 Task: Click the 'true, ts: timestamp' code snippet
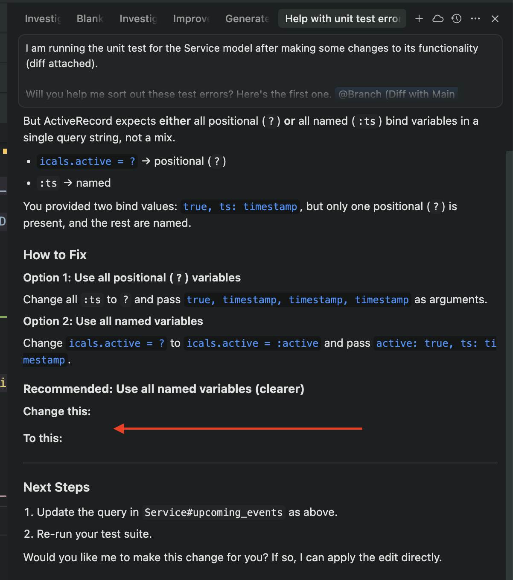[x=240, y=207]
